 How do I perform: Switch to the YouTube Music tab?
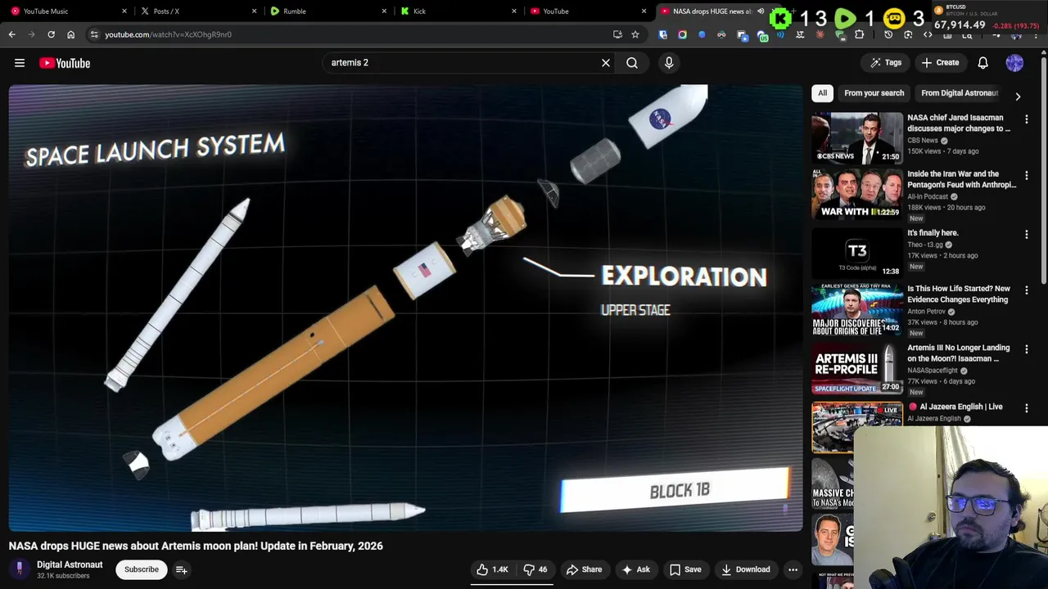[x=65, y=11]
